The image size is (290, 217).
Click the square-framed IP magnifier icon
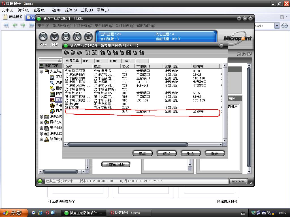(88, 53)
